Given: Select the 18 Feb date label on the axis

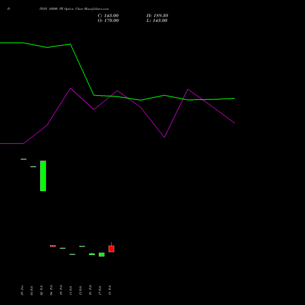Looking at the screenshot, I should (110, 290).
